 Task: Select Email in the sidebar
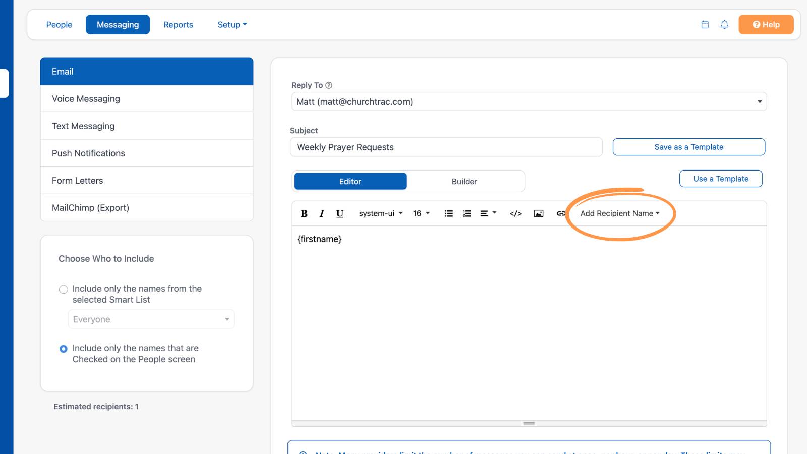click(147, 71)
